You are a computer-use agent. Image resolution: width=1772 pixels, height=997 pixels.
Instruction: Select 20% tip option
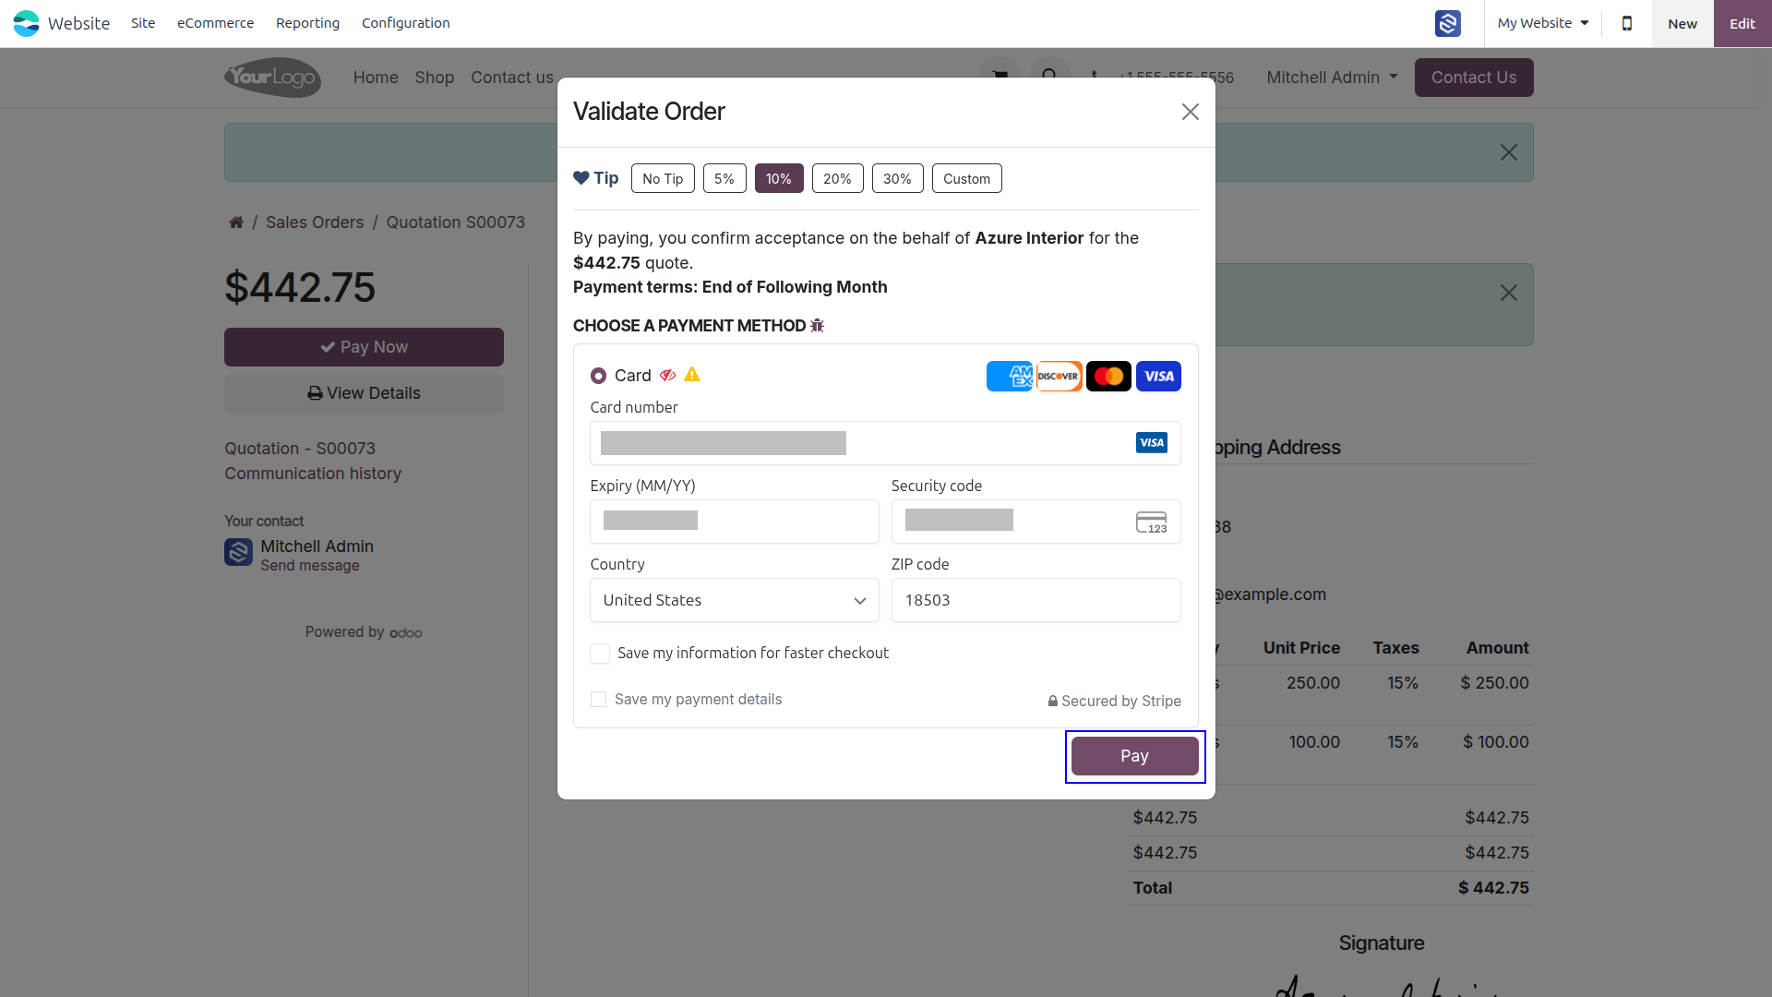pos(838,178)
